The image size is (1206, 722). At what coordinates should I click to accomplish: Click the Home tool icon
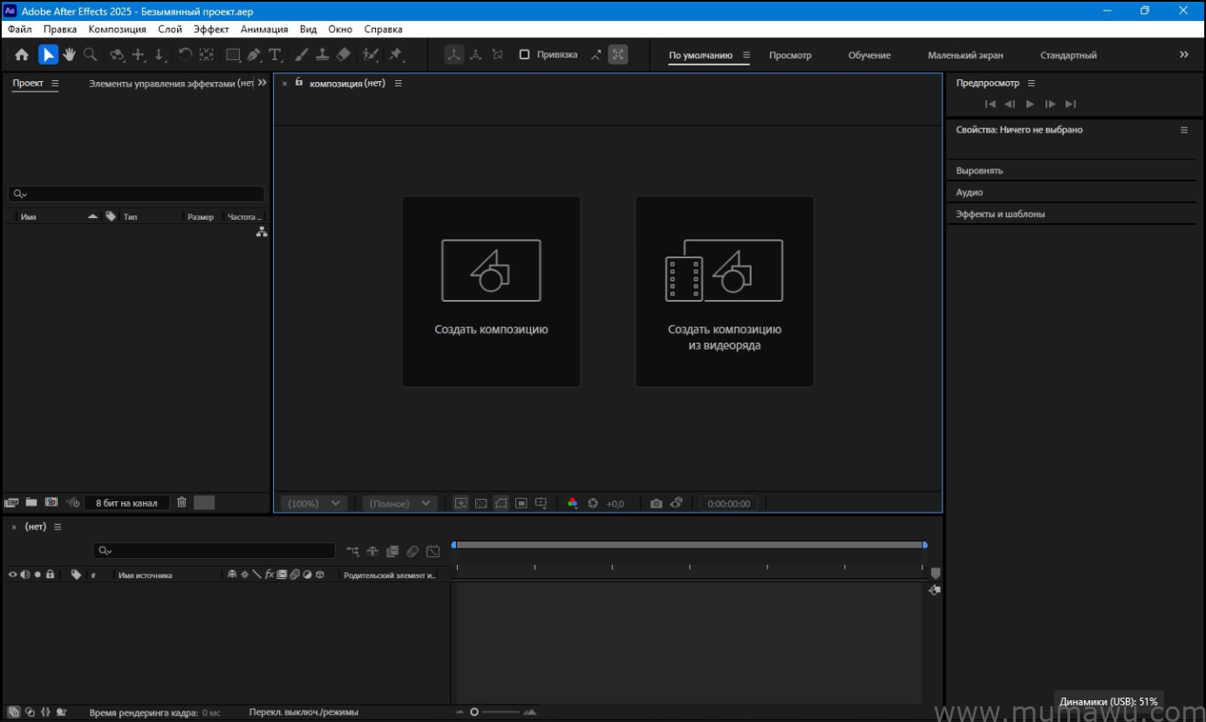(20, 54)
